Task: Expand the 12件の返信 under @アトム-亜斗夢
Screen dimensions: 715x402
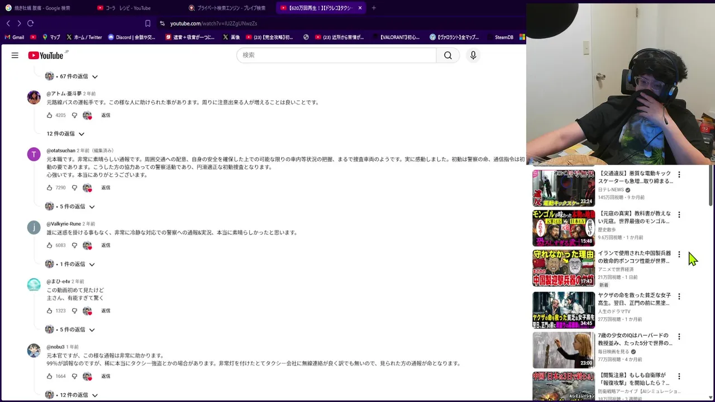Action: pos(65,134)
